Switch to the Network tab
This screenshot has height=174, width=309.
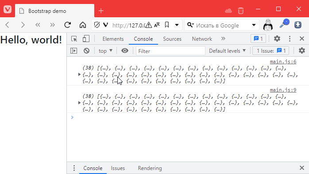tap(202, 39)
